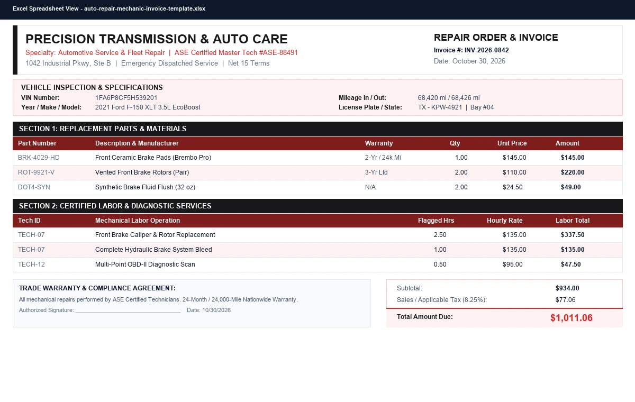The height and width of the screenshot is (402, 635).
Task: Select the $337.50 labor total cell
Action: 573,235
